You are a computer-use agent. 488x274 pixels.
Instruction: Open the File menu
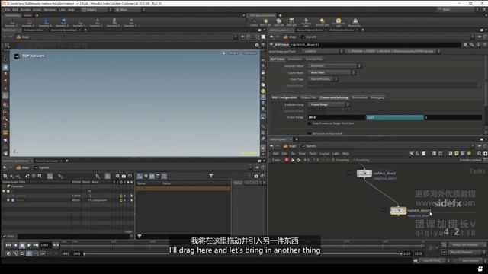pyautogui.click(x=7, y=10)
